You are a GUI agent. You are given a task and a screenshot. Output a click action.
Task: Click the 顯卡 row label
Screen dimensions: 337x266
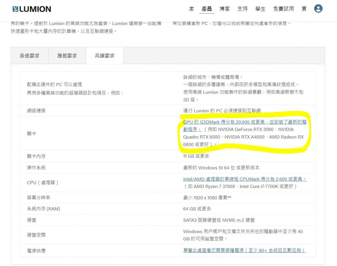click(31, 134)
